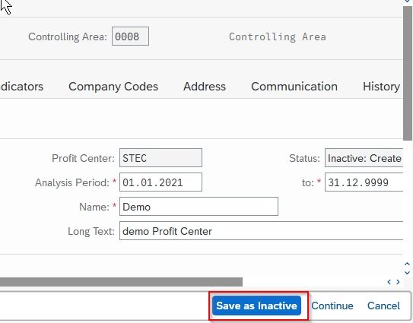Click the scroll left arrow icon

point(389,282)
